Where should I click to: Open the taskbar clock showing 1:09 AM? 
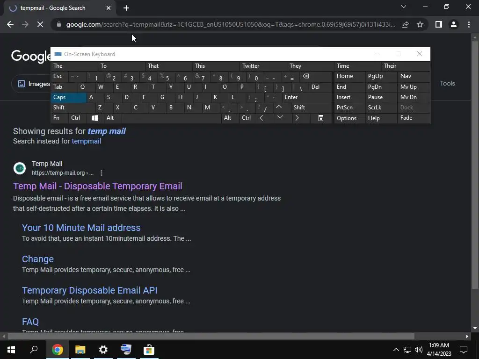[439, 350]
